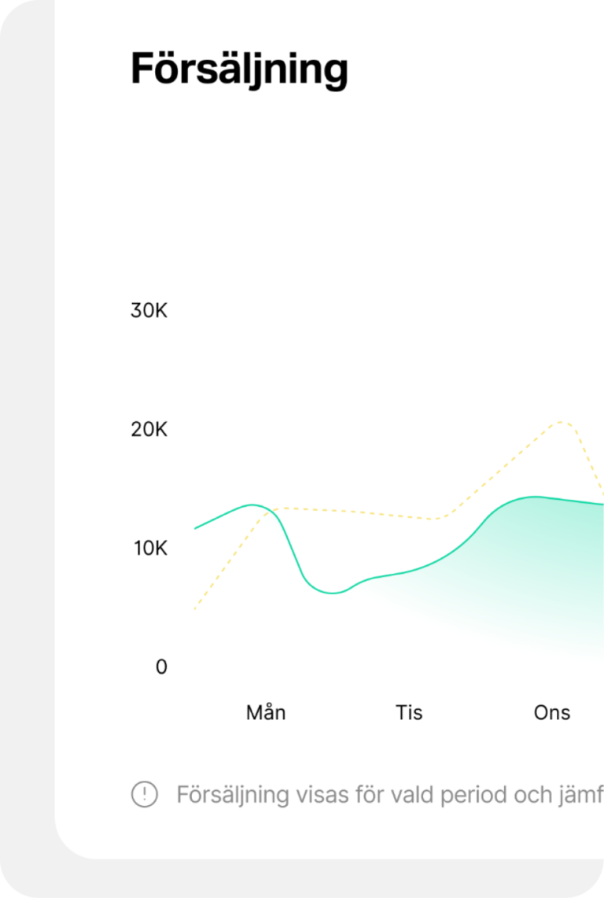Click the solid green line's left starting point
This screenshot has height=898, width=604.
coord(196,528)
